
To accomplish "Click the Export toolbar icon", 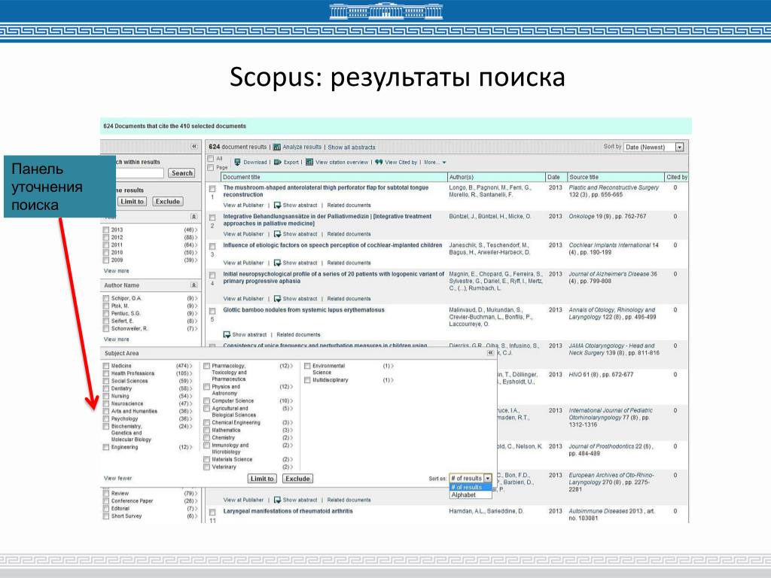I will coord(278,163).
